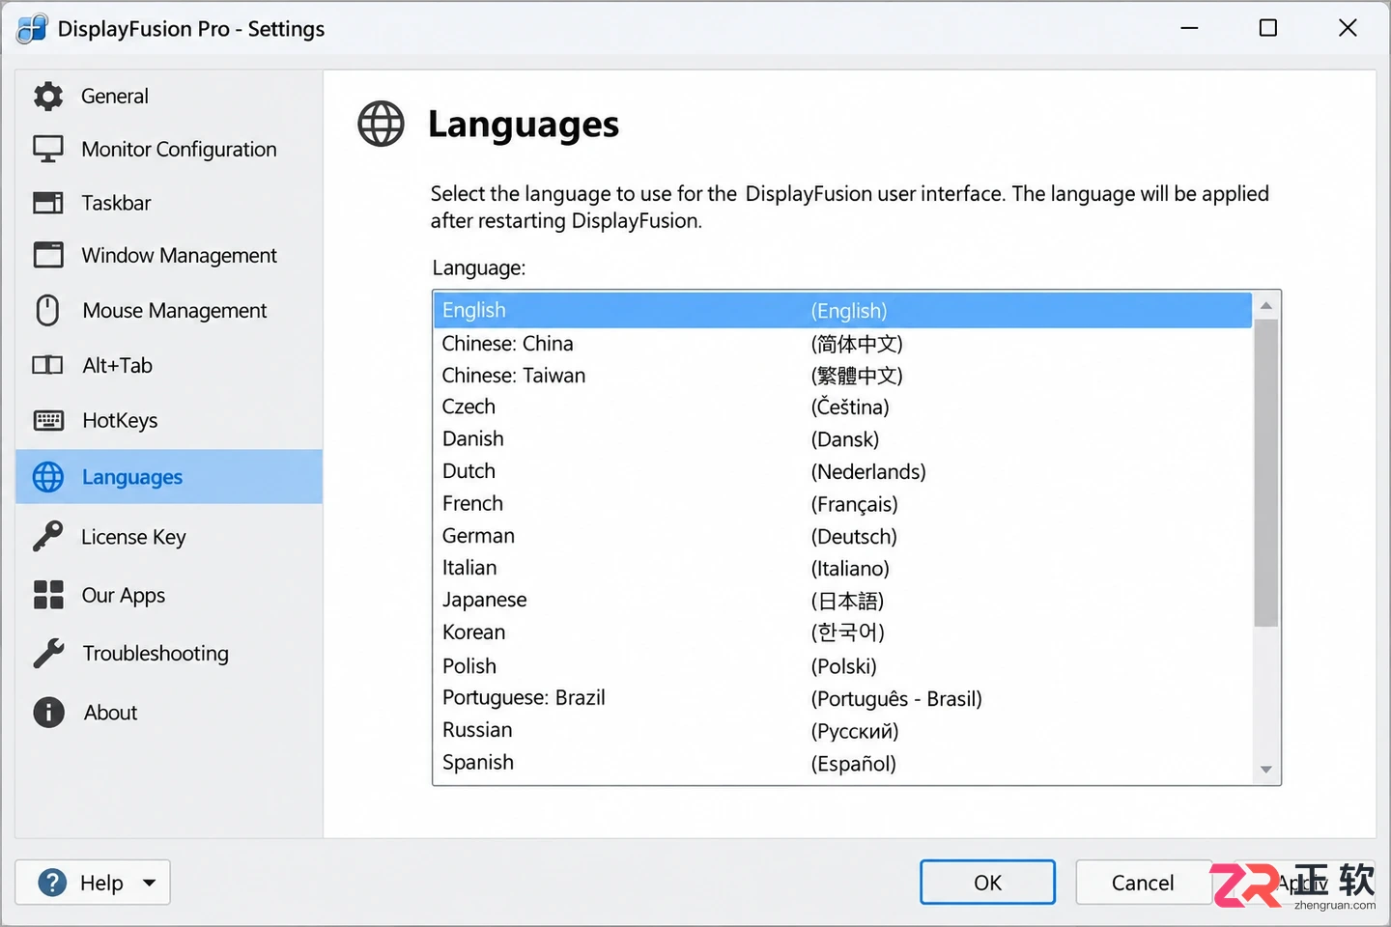
Task: Show the Our Apps page
Action: point(169,595)
